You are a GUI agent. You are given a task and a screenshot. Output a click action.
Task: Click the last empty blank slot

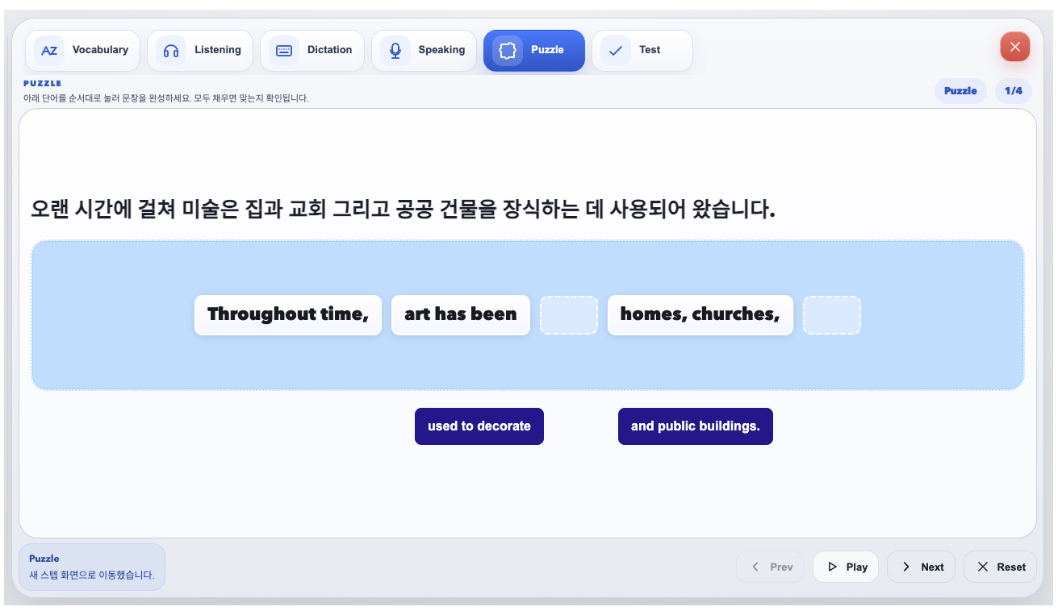coord(832,315)
